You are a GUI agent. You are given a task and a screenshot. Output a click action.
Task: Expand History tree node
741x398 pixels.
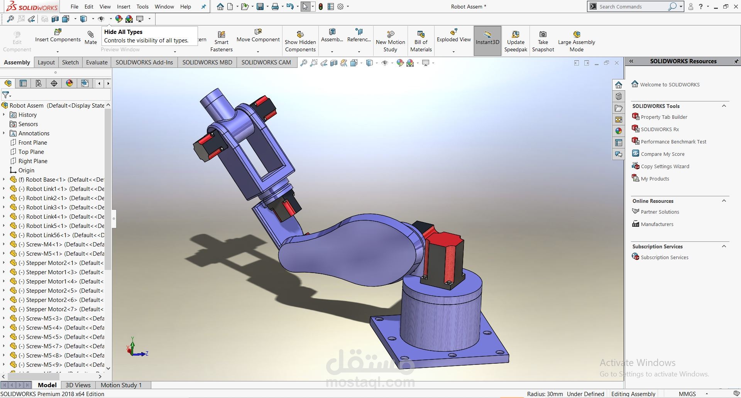pos(4,115)
